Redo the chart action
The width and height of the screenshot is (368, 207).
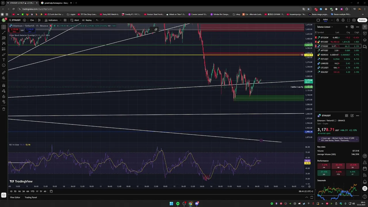[102, 20]
